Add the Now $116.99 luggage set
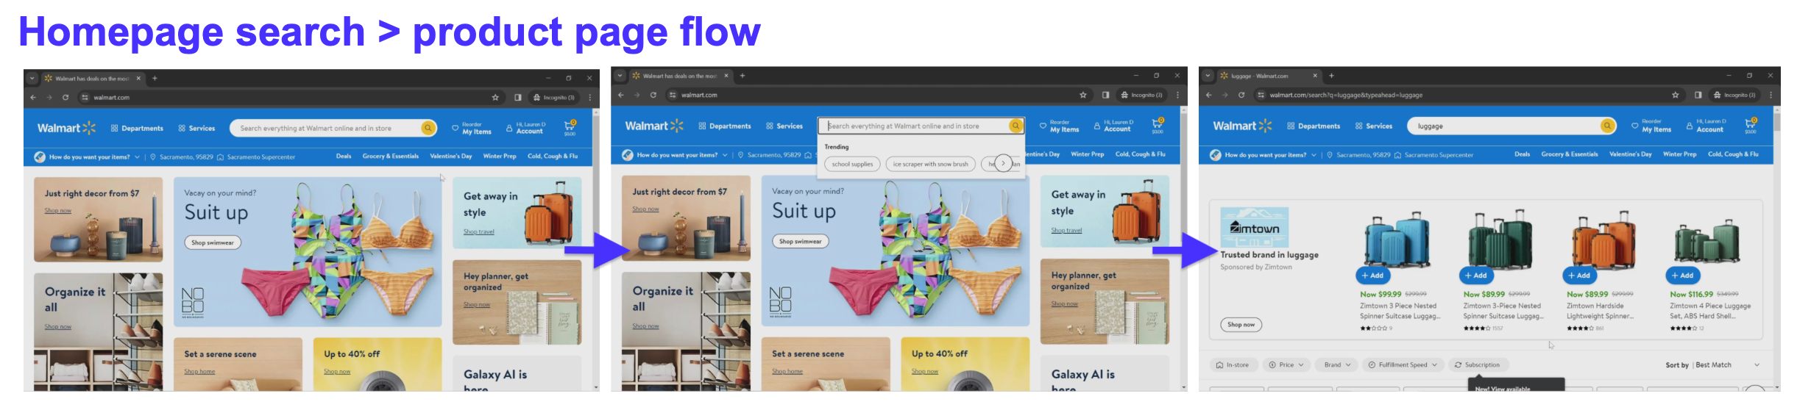 pyautogui.click(x=1682, y=276)
